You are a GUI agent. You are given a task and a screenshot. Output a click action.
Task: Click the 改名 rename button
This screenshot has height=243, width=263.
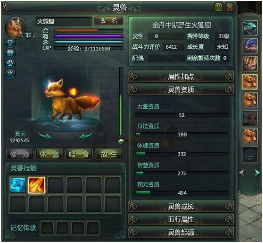coord(108,21)
